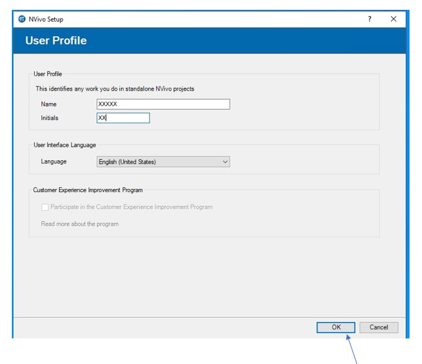This screenshot has height=364, width=422.
Task: Close the NVivo Setup dialog
Action: coord(394,19)
